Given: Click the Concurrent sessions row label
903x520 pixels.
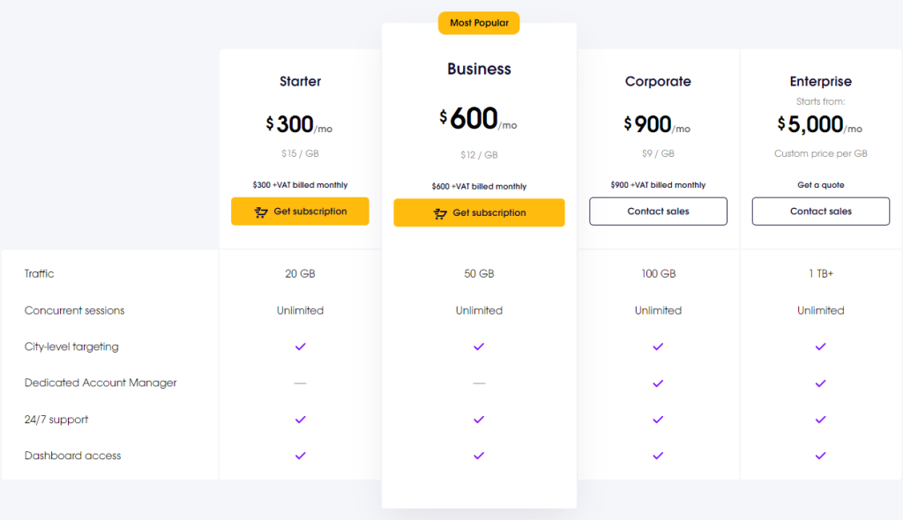Looking at the screenshot, I should [75, 310].
